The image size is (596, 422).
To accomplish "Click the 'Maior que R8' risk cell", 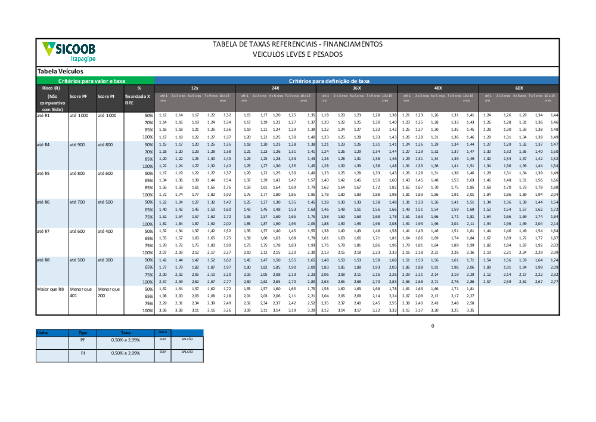I will (x=50, y=289).
